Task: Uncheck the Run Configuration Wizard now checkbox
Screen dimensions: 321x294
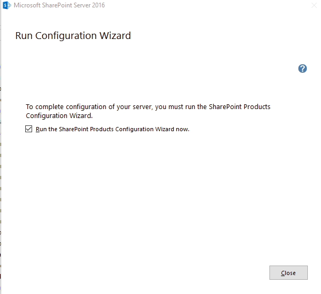Action: (x=28, y=129)
